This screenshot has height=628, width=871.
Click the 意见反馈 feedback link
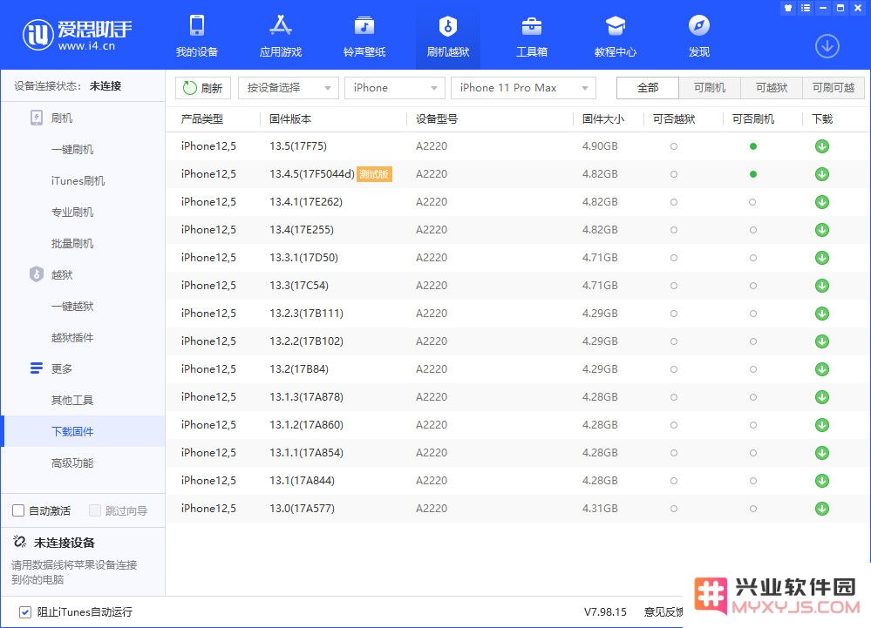click(663, 612)
